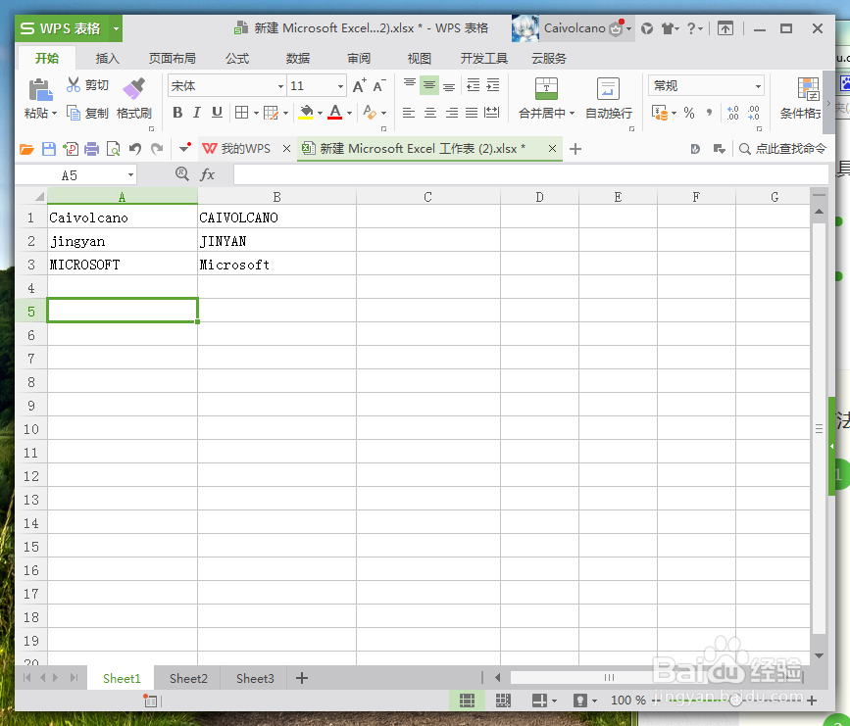Save the workbook with disk icon
The image size is (850, 726).
pos(49,149)
